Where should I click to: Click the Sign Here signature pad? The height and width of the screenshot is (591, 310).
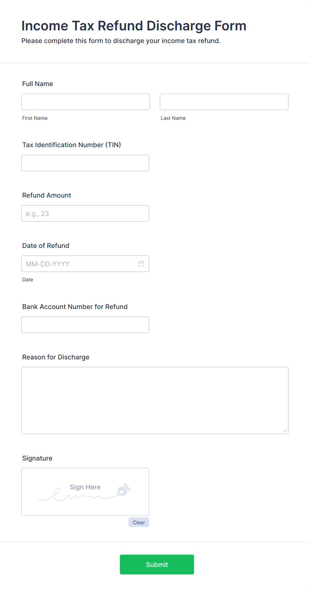[x=85, y=492]
